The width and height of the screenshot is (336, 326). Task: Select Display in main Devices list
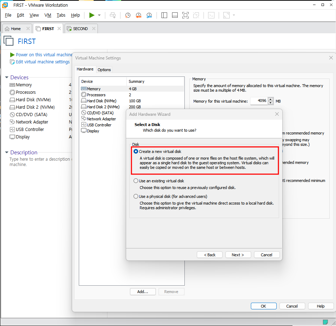pyautogui.click(x=23, y=137)
